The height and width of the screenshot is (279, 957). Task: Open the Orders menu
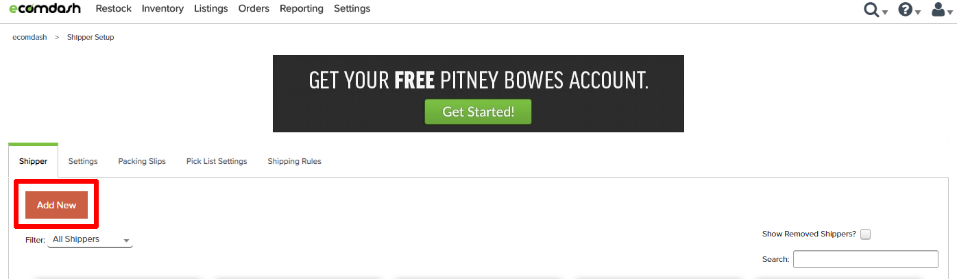254,9
